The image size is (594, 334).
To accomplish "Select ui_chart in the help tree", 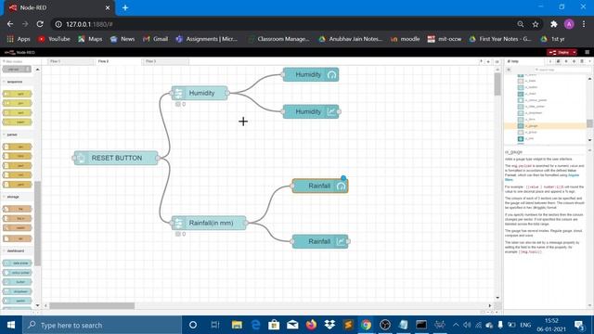I will [531, 94].
